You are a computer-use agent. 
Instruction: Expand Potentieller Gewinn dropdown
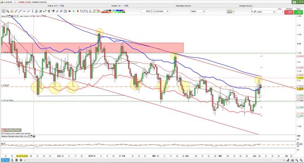pyautogui.click(x=192, y=6)
